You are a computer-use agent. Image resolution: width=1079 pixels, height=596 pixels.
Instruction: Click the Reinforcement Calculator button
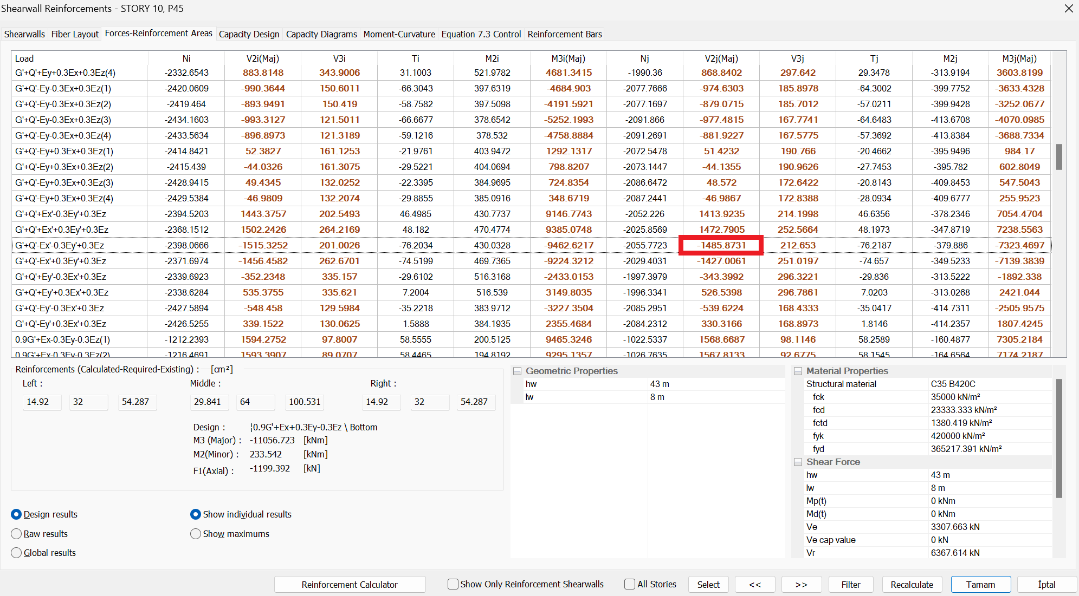[350, 585]
